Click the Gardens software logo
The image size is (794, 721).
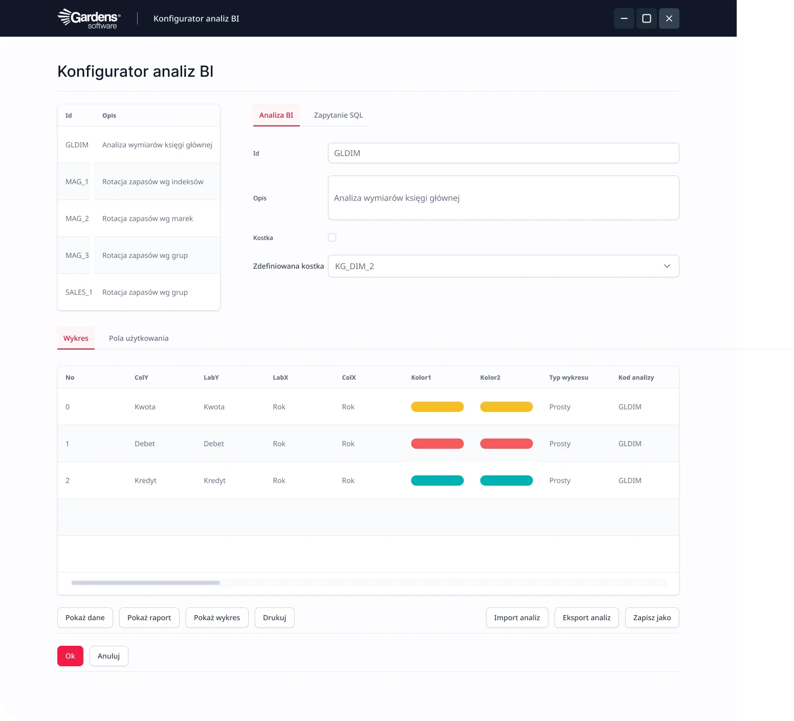89,18
